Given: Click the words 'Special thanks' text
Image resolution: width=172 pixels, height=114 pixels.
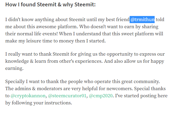Looking at the screenshot, I should click(x=150, y=89).
